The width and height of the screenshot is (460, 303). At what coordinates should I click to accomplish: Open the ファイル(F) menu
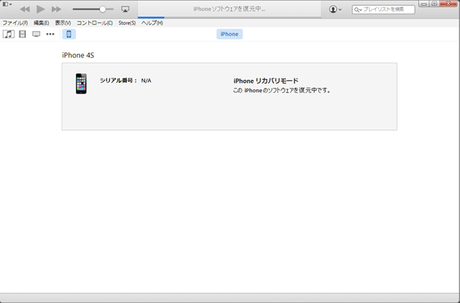point(15,23)
